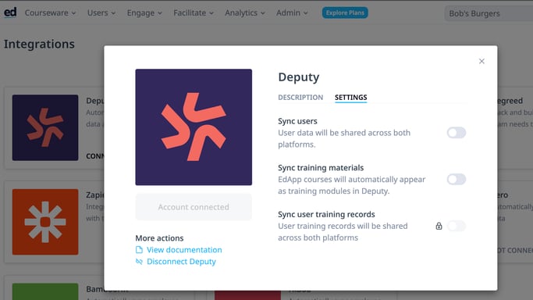Click the Sync training materials heading

(321, 168)
